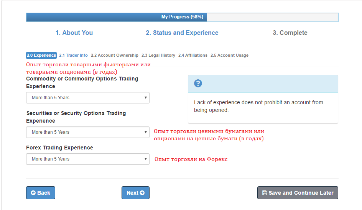Click the floppy disk save icon
Viewport: 362px width, 210px height.
265,193
